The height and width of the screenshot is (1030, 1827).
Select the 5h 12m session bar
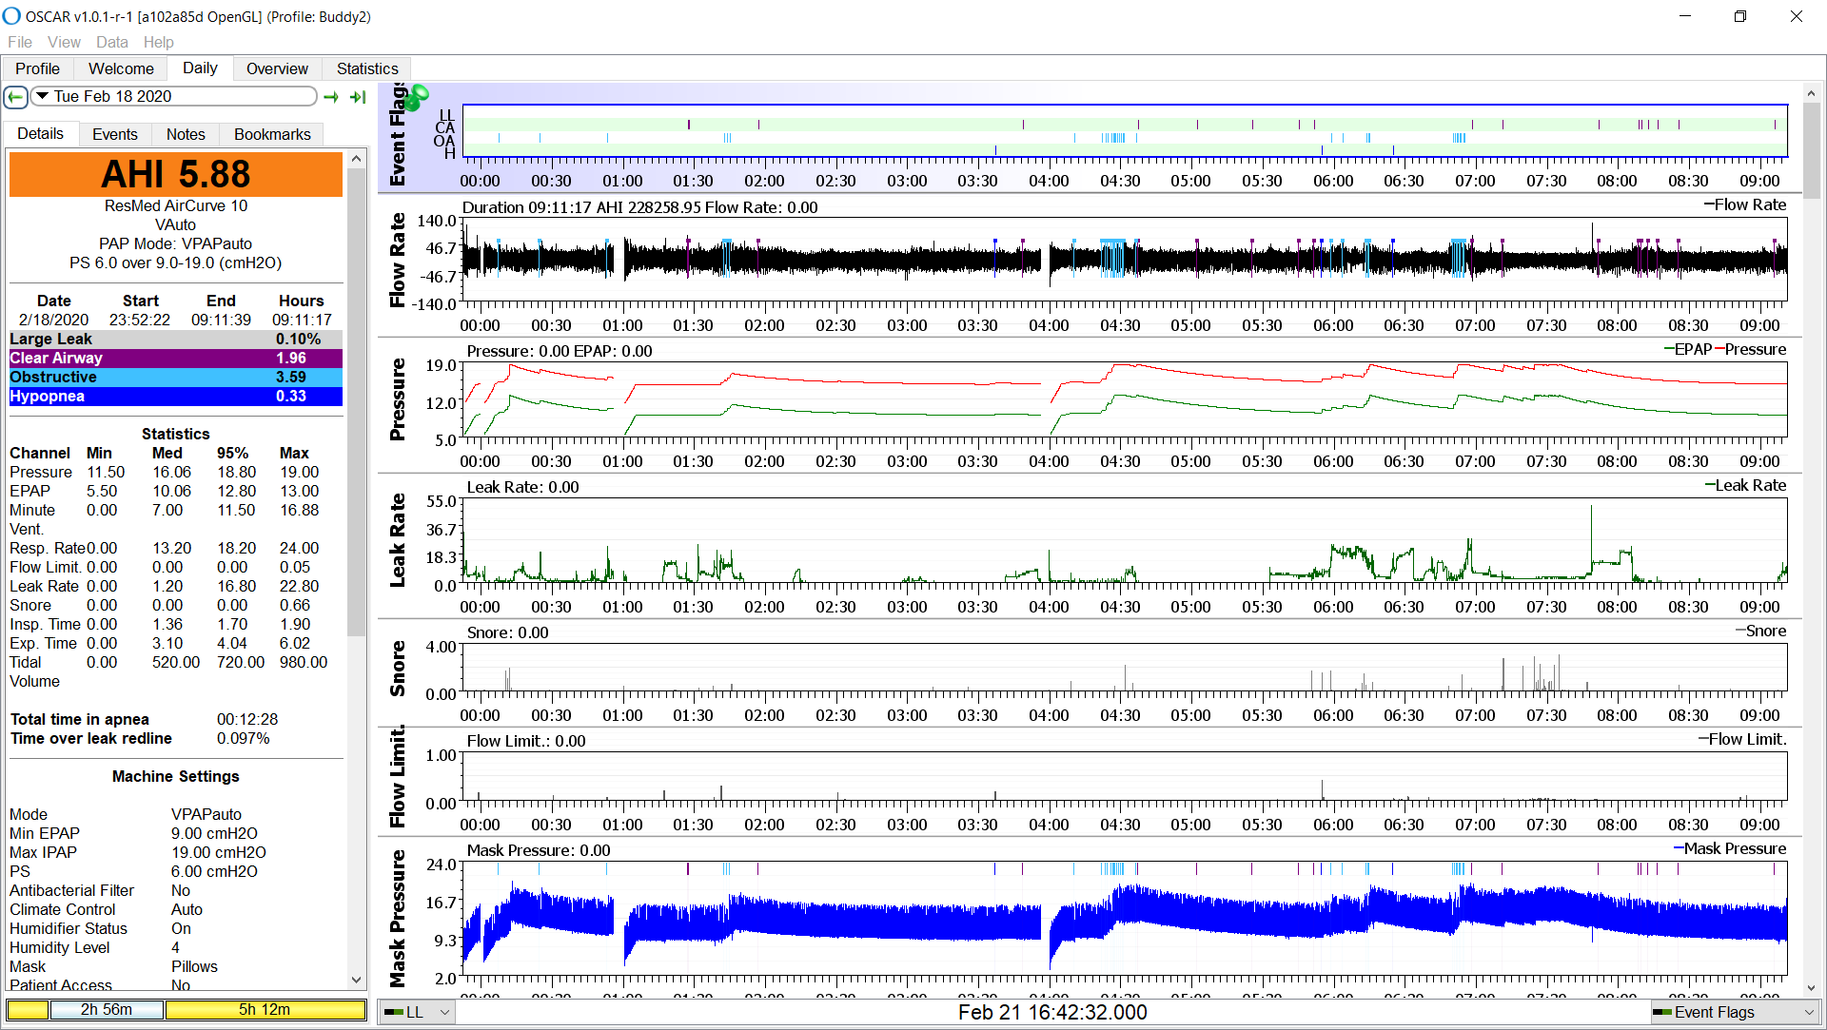(x=265, y=1010)
